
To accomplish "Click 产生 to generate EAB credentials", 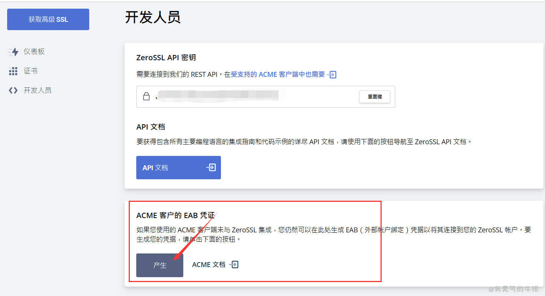I will coord(160,265).
